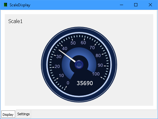Screen dimensions: 158x119
Task: Switch to the Settings tab
Action: (23, 114)
